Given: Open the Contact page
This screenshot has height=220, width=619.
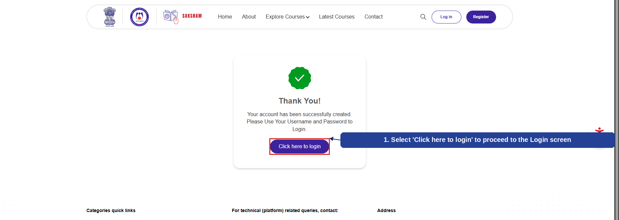Looking at the screenshot, I should point(373,17).
